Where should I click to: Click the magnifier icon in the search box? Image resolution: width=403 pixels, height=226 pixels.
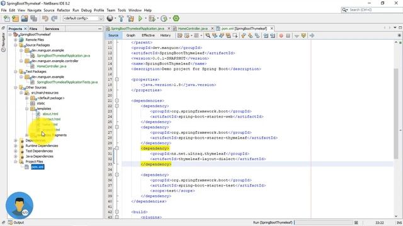coord(344,10)
